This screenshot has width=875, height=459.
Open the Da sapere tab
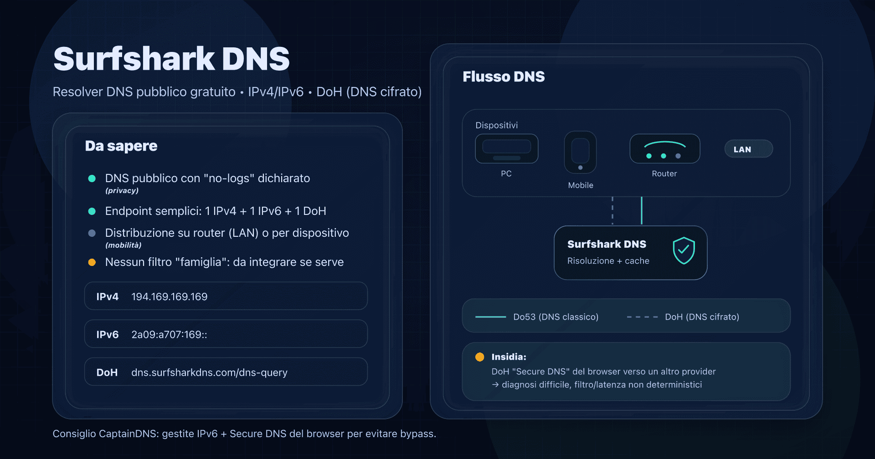click(121, 146)
